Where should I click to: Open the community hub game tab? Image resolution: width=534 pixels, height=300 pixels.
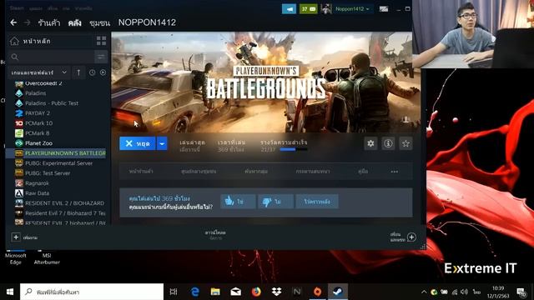[x=199, y=172]
